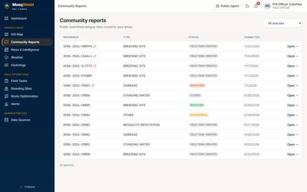Click the OTHER type cell
The image size is (307, 192).
(128, 115)
